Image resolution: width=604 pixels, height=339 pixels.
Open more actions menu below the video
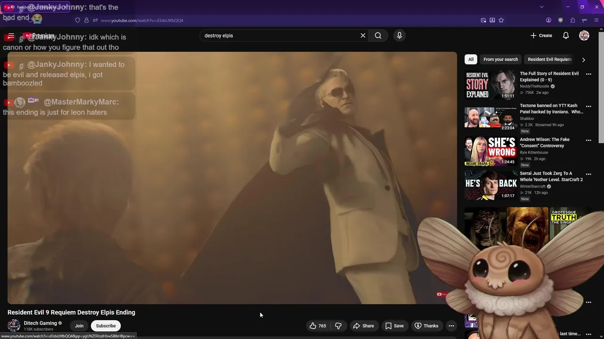(x=451, y=326)
